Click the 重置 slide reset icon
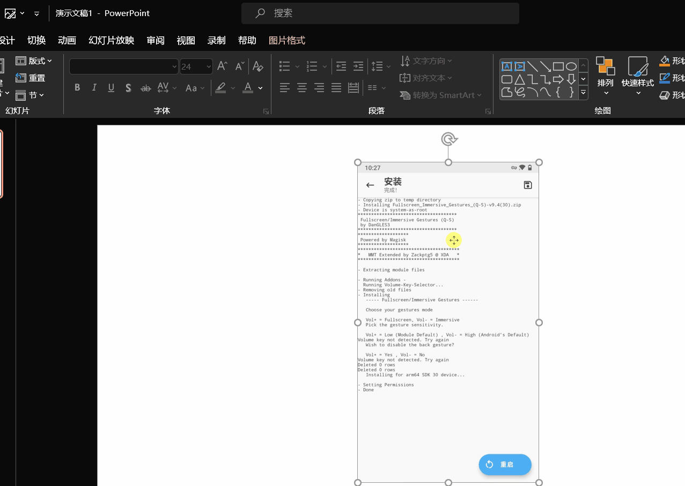Image resolution: width=685 pixels, height=486 pixels. pos(21,78)
